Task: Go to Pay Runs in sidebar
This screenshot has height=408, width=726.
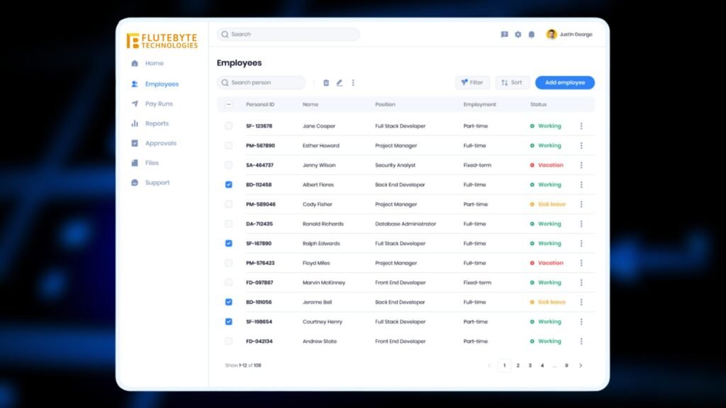Action: coord(158,104)
